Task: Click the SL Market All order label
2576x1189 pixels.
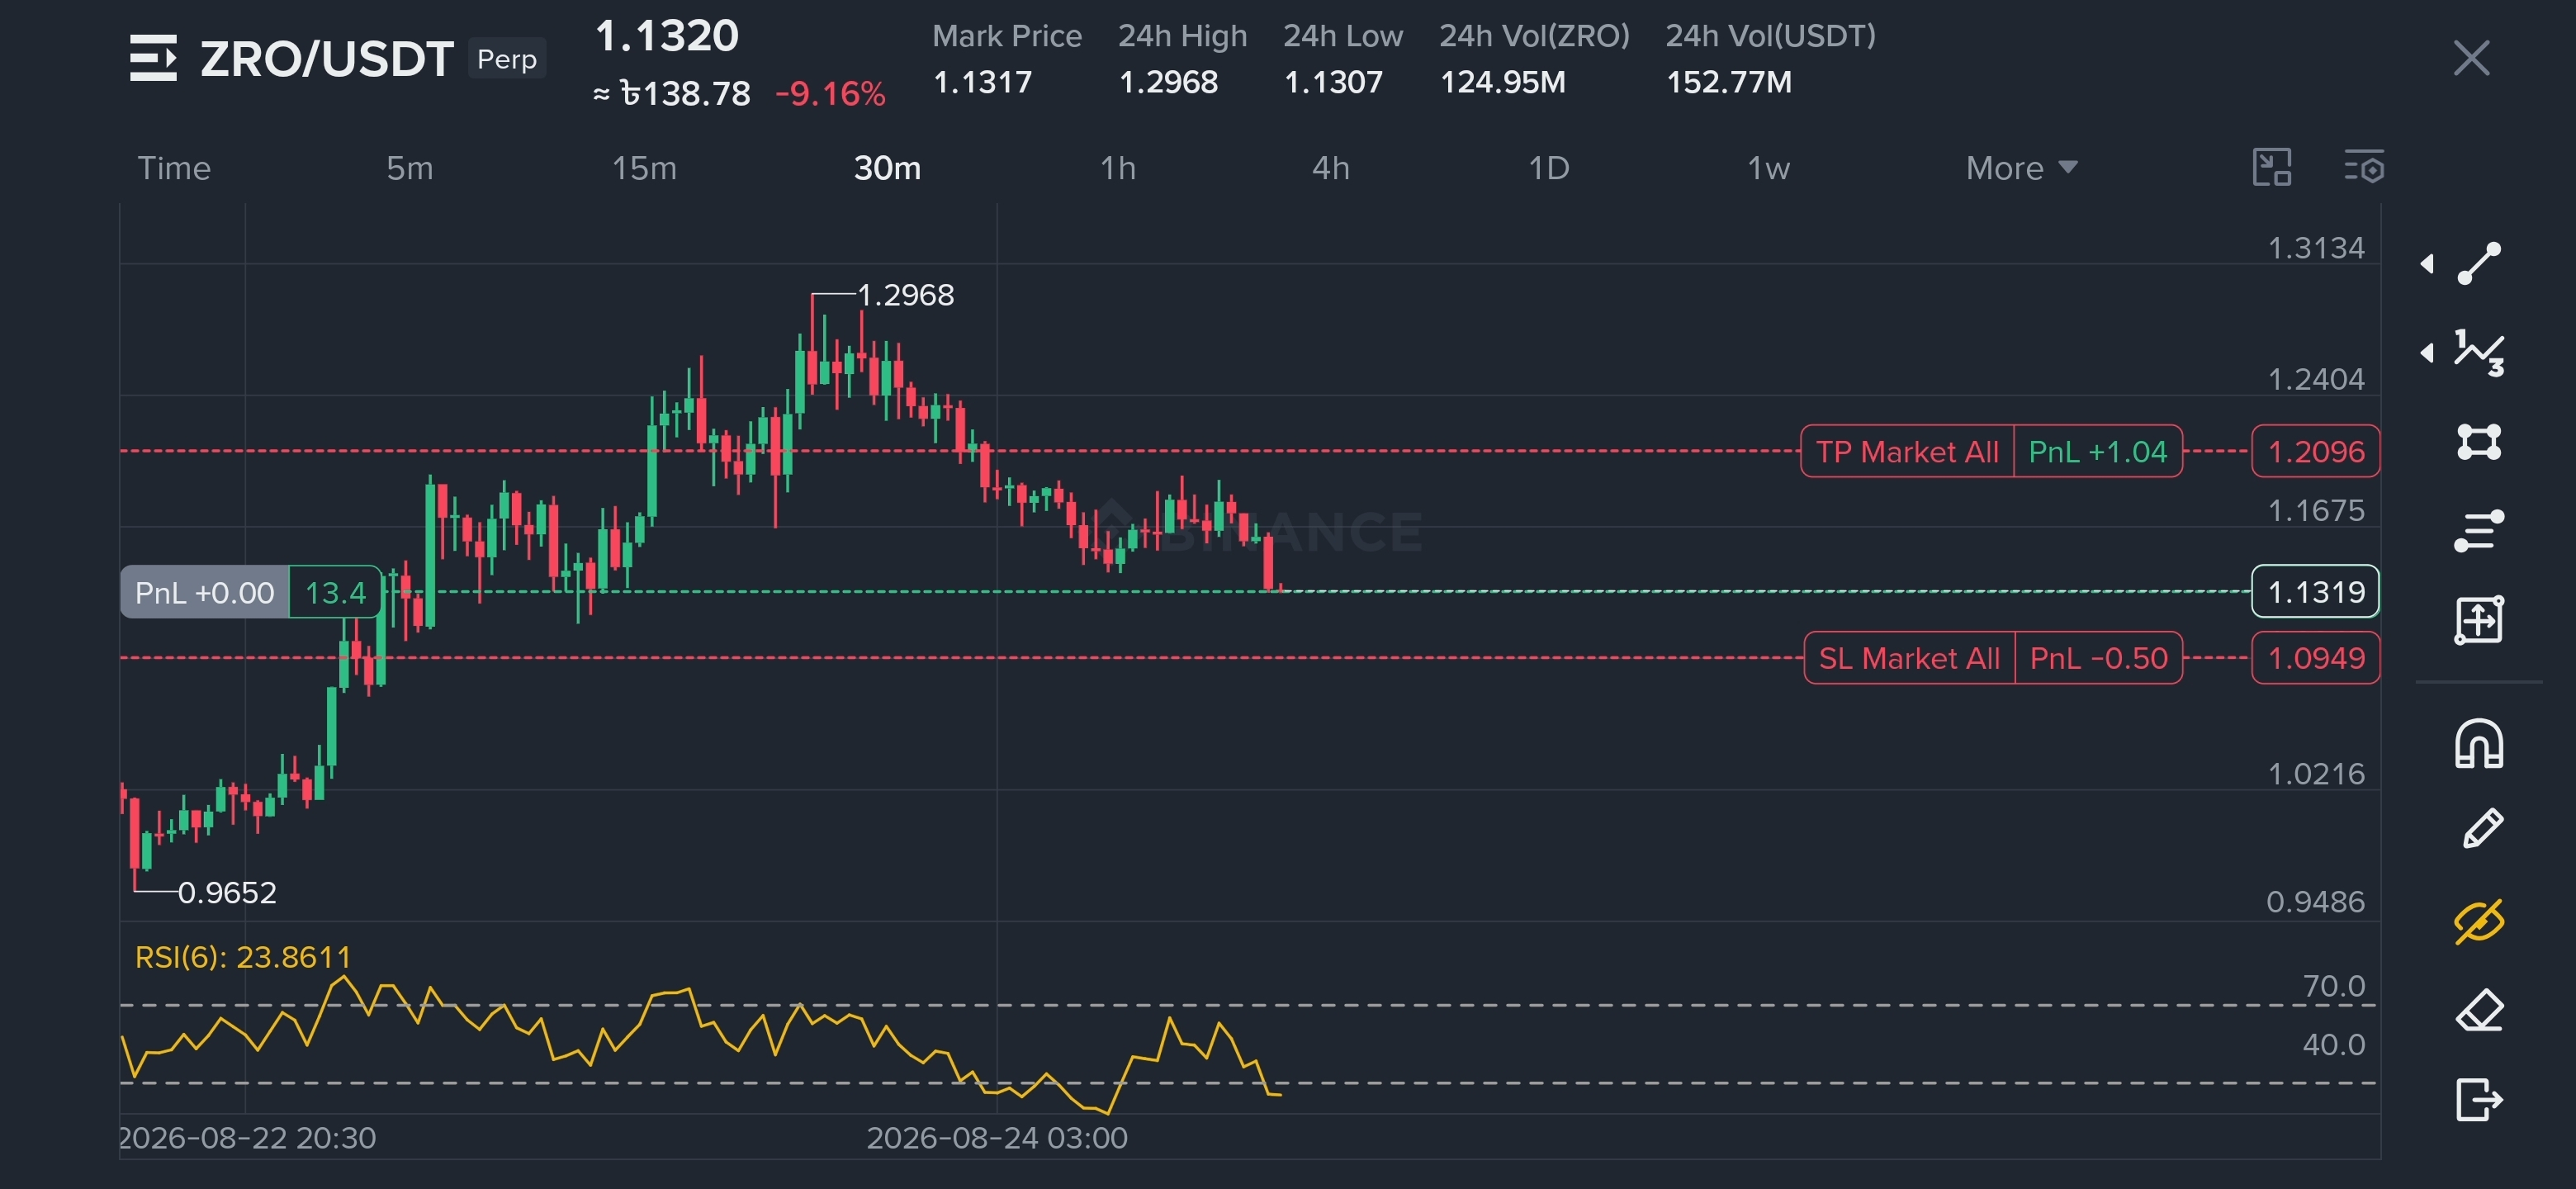Action: click(x=1908, y=658)
